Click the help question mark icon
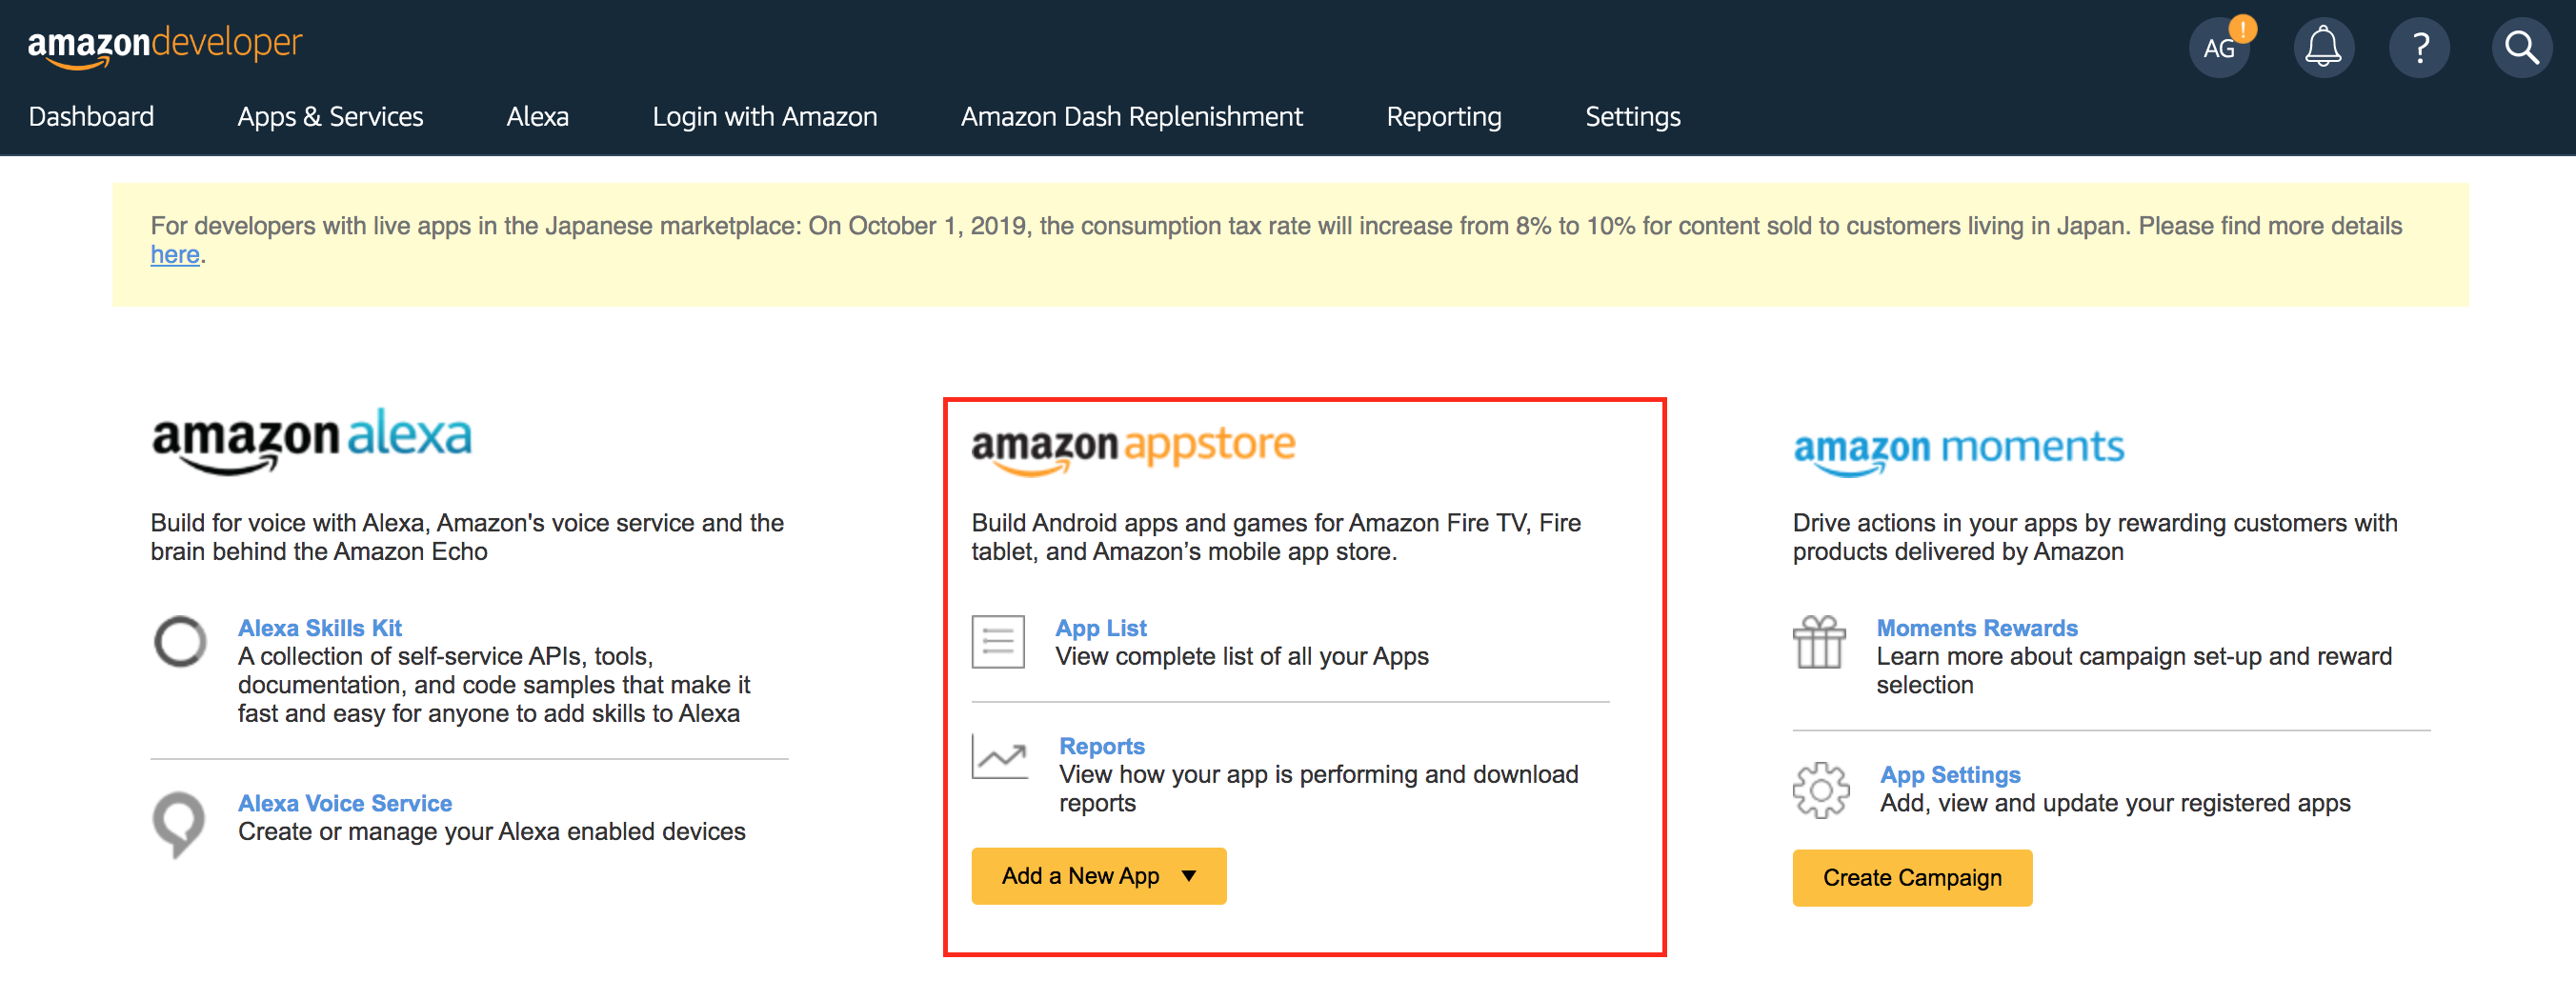 (x=2420, y=47)
